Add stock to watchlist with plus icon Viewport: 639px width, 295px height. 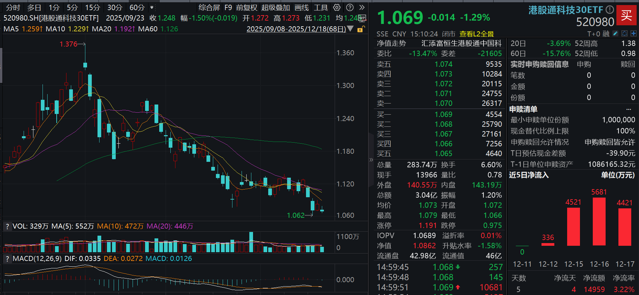pyautogui.click(x=634, y=33)
